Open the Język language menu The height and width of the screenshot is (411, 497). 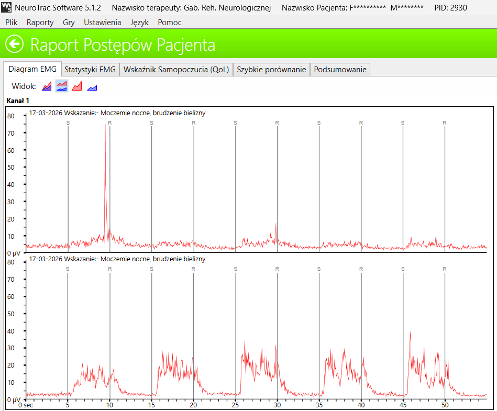click(139, 23)
